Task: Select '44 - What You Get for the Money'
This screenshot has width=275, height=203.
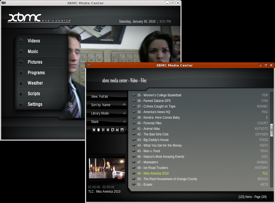Action: (200, 145)
